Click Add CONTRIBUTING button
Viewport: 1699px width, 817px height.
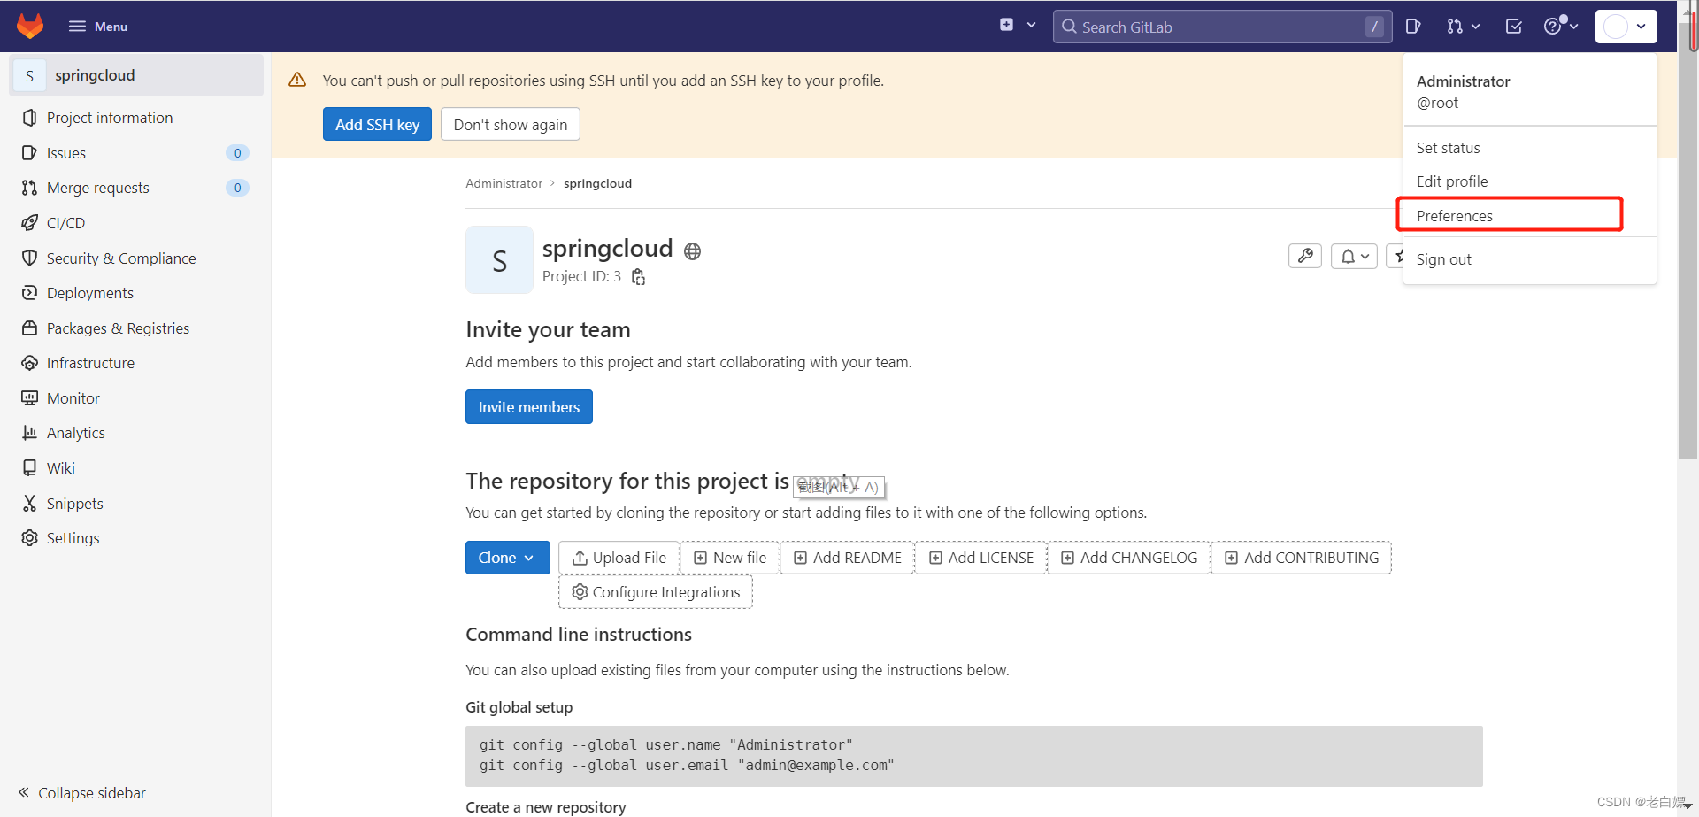click(1302, 558)
